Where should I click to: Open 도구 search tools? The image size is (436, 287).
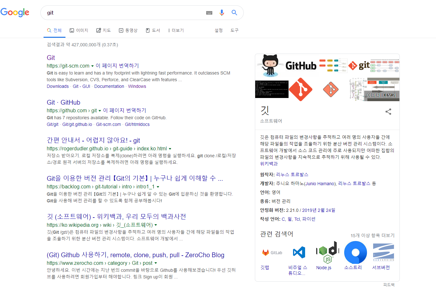pos(235,30)
